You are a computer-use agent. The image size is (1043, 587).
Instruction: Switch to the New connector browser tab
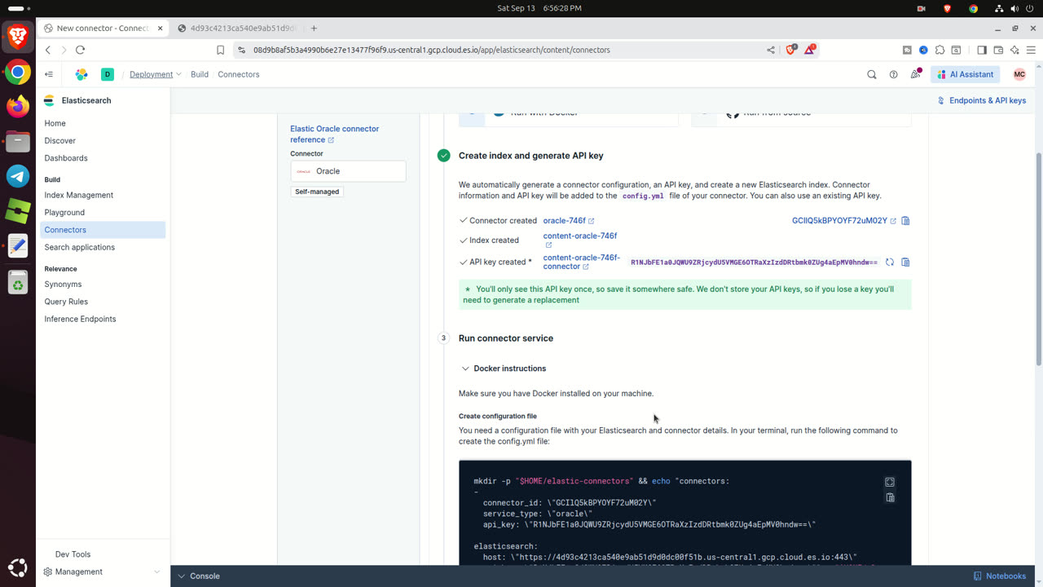coord(102,28)
